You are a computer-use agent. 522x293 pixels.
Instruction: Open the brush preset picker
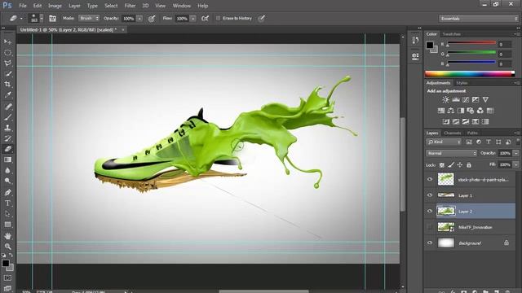click(36, 18)
